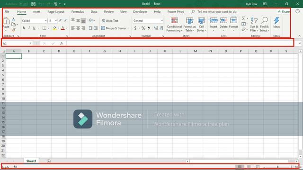Image resolution: width=303 pixels, height=170 pixels.
Task: Click the Cut scissors icon
Action: [x=14, y=19]
